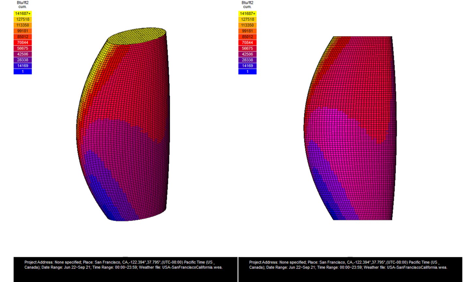Screen dimensions: 470x282
Task: Select the yellow 141687+ swatch in left legend
Action: [23, 13]
